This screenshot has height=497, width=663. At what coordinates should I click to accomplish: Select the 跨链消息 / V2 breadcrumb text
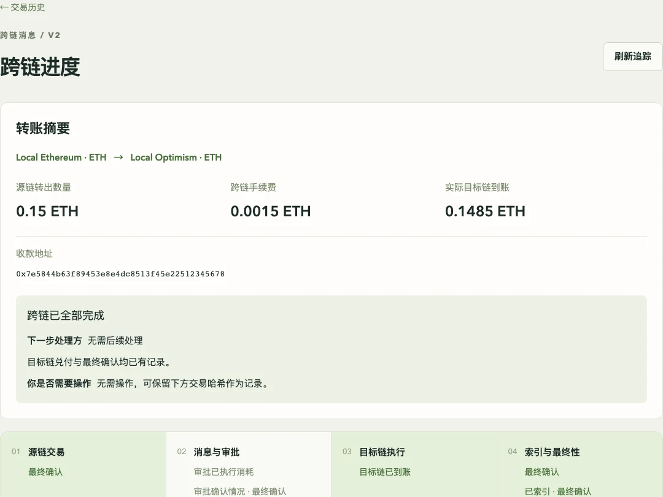coord(30,35)
